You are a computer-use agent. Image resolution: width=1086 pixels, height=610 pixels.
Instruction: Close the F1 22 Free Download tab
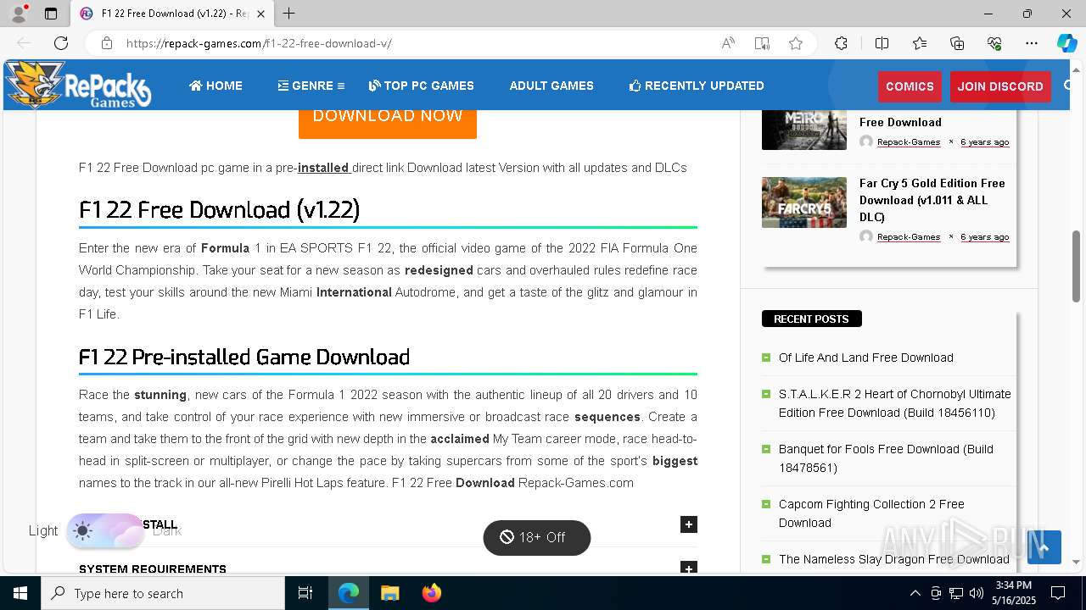coord(261,14)
